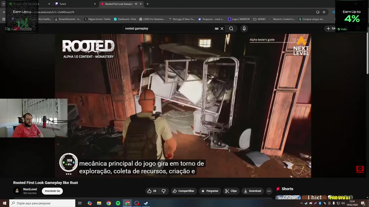The height and width of the screenshot is (207, 369).
Task: Open a new browser tab with the plus
Action: [x=148, y=4]
